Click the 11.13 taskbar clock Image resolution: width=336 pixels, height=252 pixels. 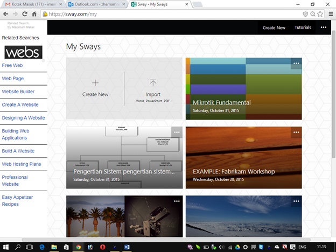coord(321,247)
